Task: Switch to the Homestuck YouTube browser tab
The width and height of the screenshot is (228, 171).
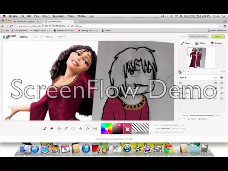Action: click(27, 21)
